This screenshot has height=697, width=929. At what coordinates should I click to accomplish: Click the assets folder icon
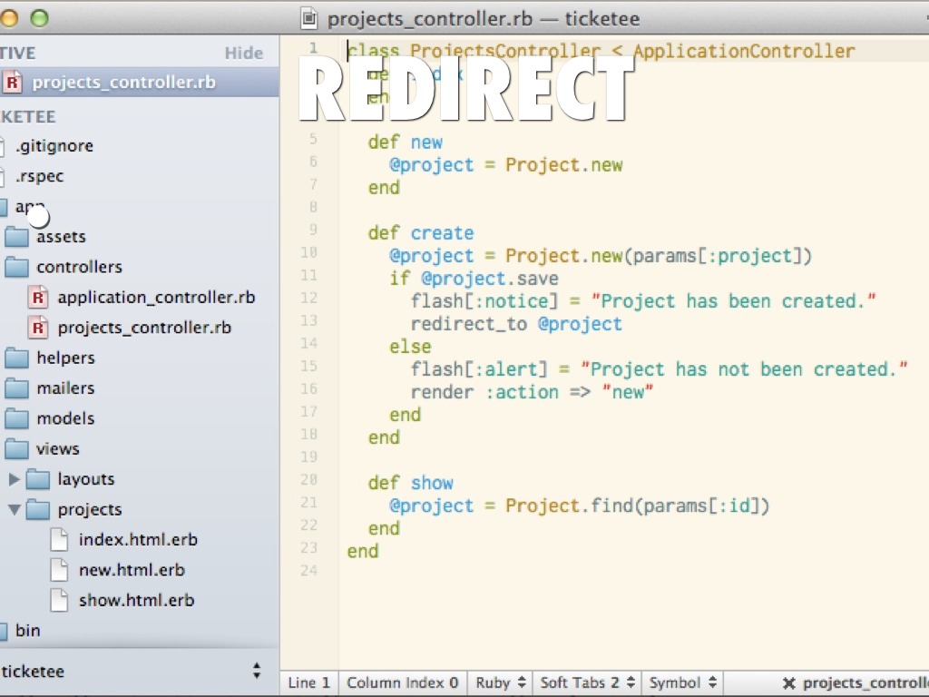(x=16, y=237)
